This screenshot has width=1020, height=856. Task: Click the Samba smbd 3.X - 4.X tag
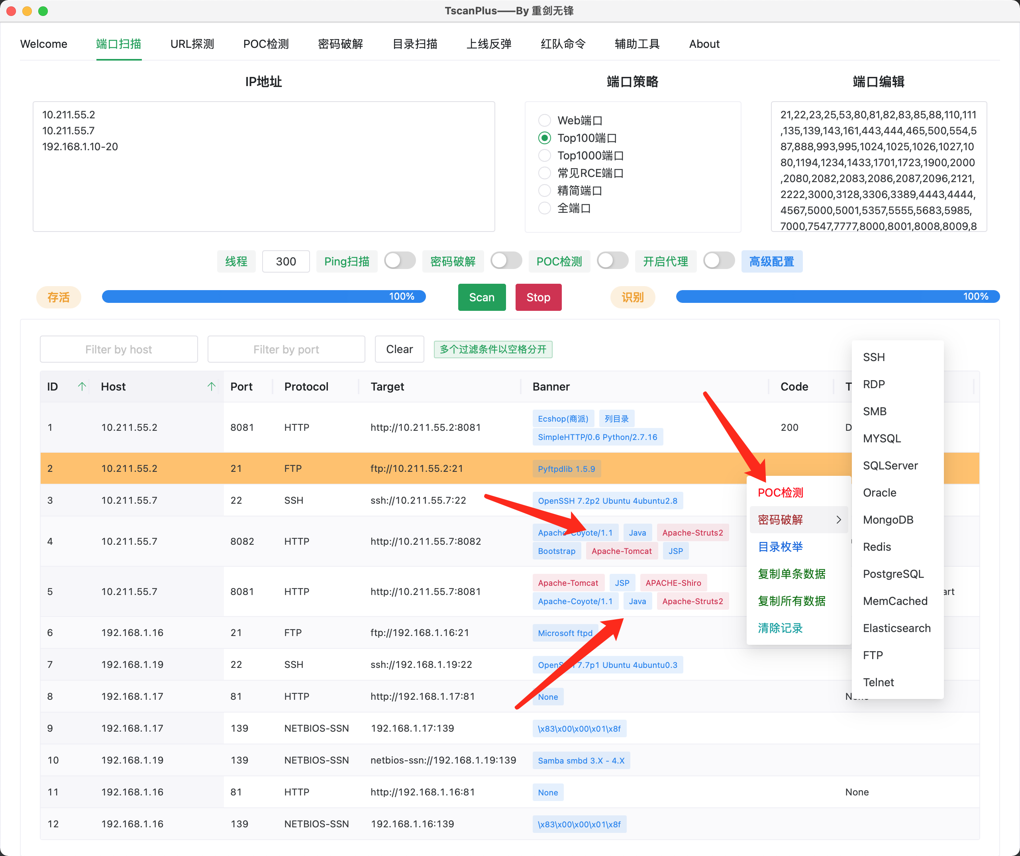(581, 760)
